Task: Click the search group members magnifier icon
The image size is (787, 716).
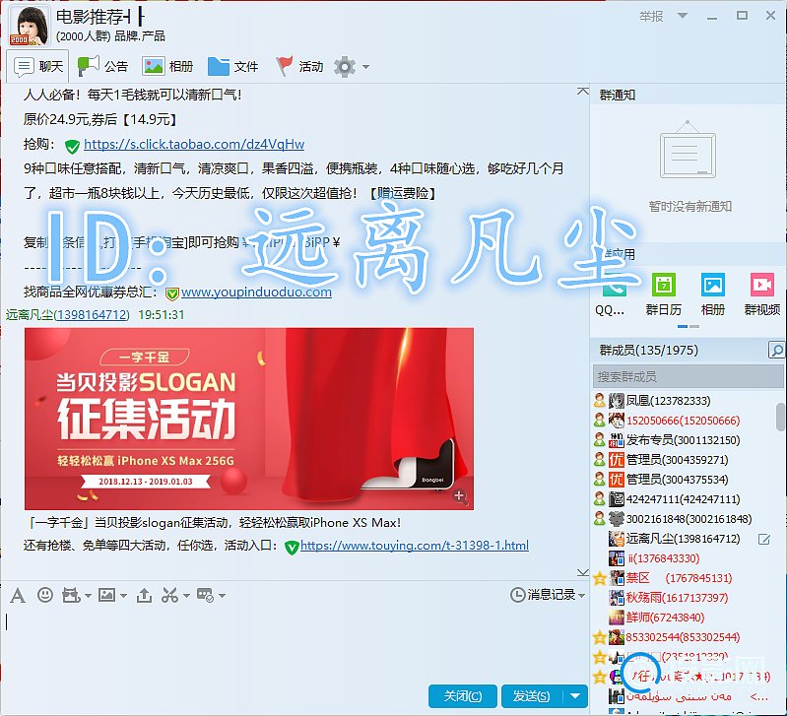Action: (776, 351)
